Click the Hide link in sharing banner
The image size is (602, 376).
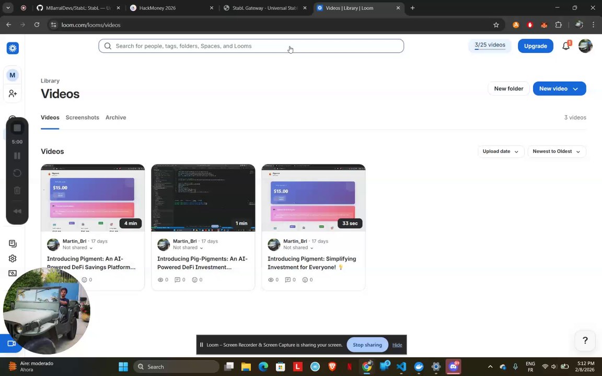coord(397,345)
